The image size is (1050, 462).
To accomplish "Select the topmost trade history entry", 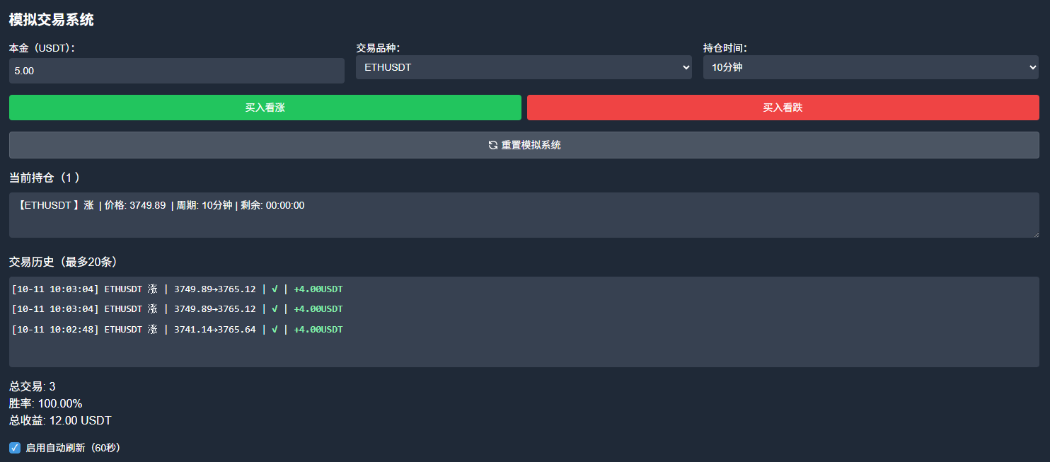I will (177, 289).
